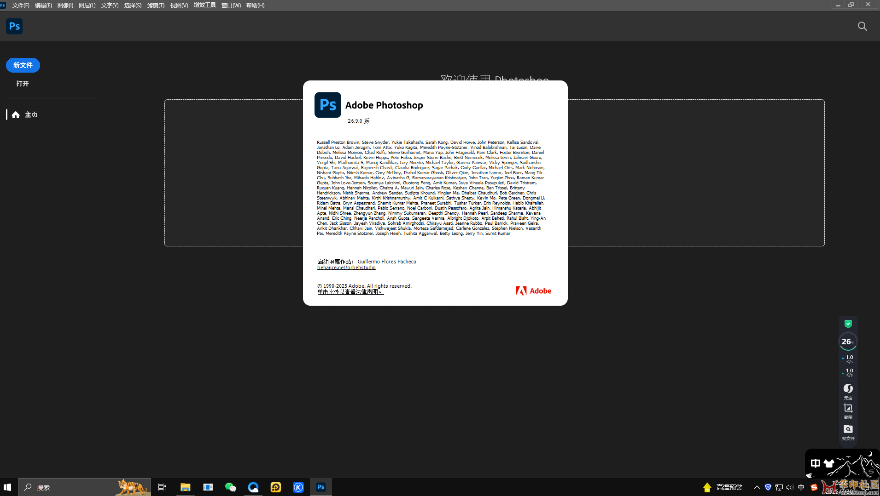Click the 新文件 button
The image size is (880, 496).
23,65
